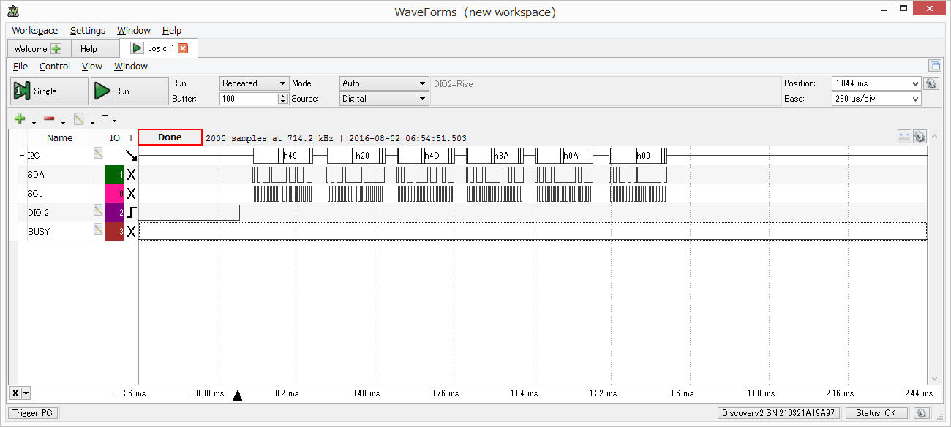Open the T trigger dropdown in toolbar
Image resolution: width=951 pixels, height=427 pixels.
(x=108, y=118)
